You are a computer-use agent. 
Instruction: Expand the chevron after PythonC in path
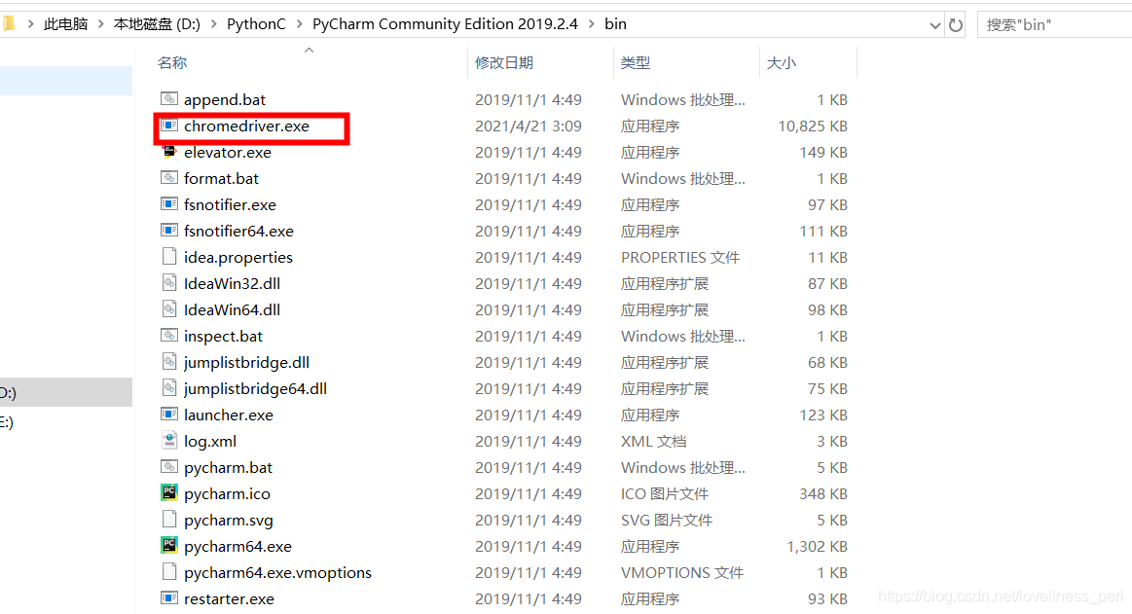[299, 24]
